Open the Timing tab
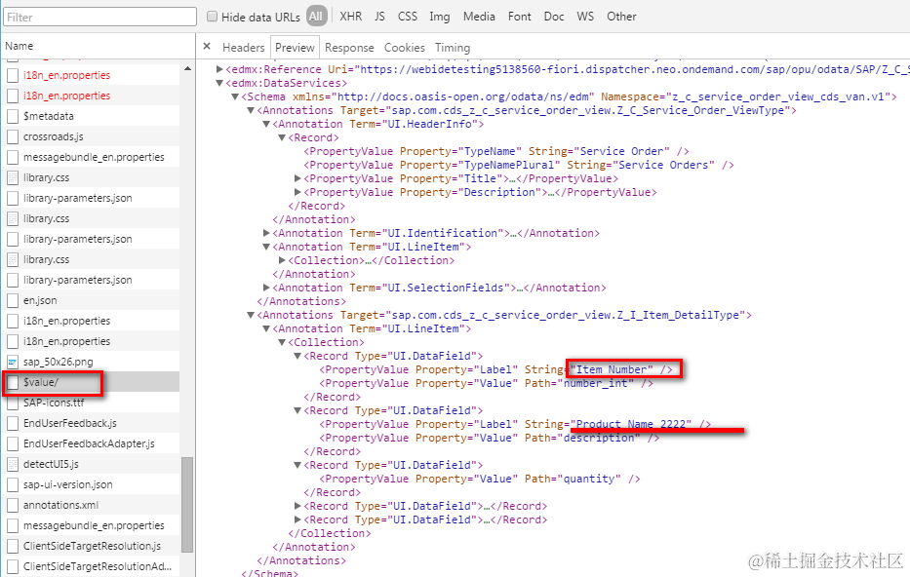 click(453, 48)
